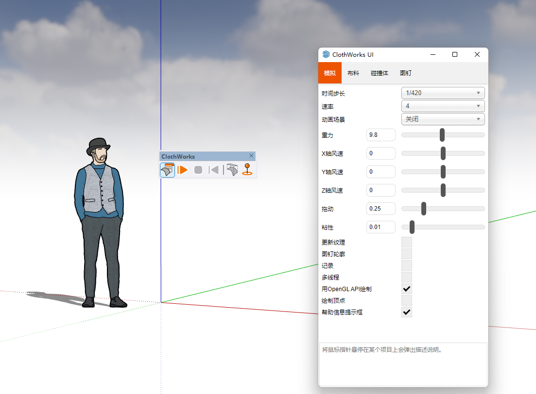The width and height of the screenshot is (536, 394).
Task: Start the cloth simulation play button
Action: (x=183, y=170)
